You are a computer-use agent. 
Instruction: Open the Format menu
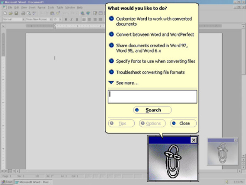[42, 7]
